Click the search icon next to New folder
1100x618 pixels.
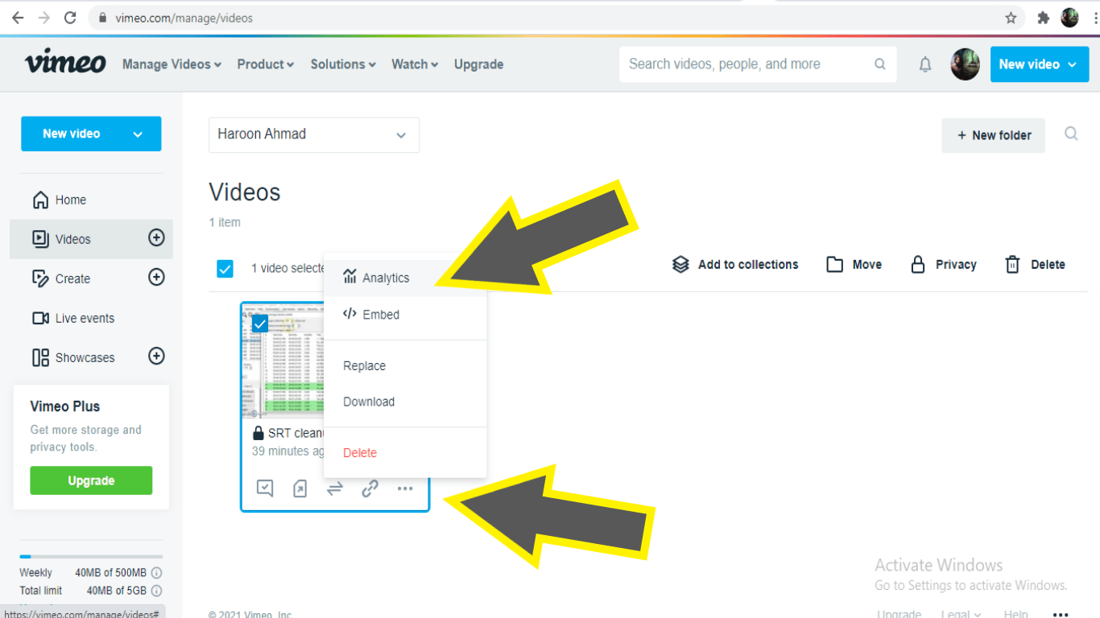click(x=1071, y=134)
